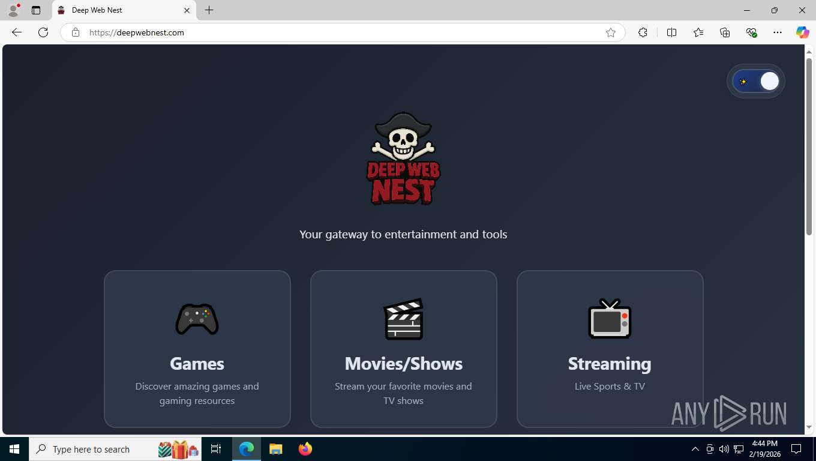Image resolution: width=816 pixels, height=461 pixels.
Task: Open Settings and more menu
Action: pos(778,32)
